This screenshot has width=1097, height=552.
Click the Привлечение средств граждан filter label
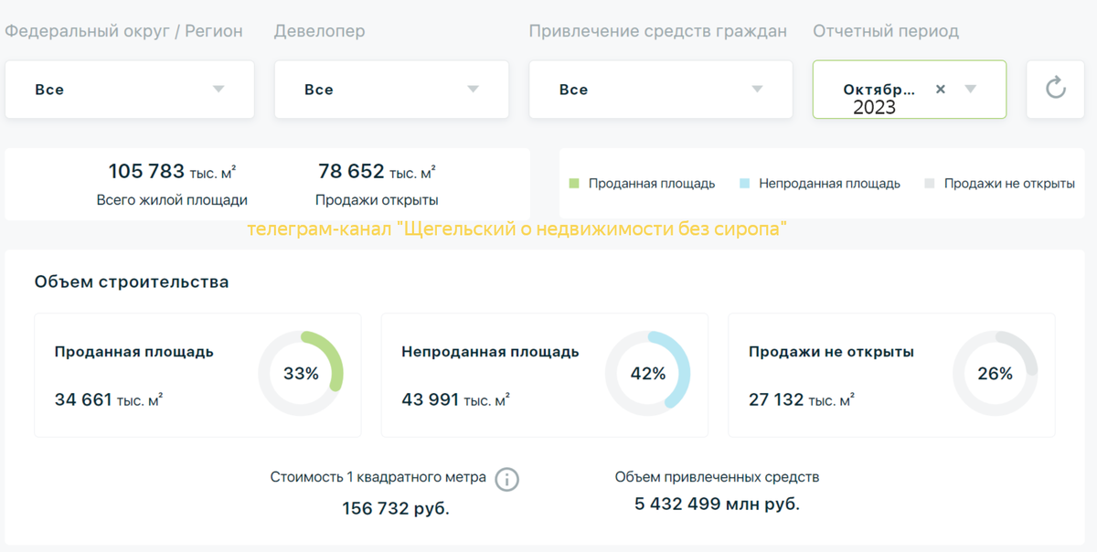point(658,31)
